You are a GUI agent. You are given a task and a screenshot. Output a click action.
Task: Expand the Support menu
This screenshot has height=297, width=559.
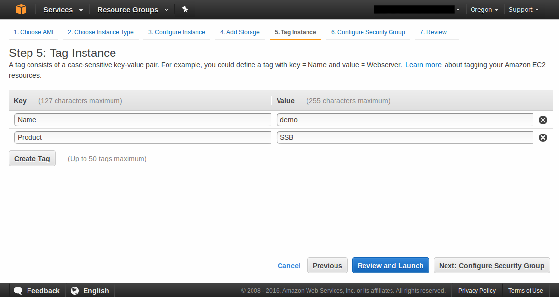pos(524,10)
